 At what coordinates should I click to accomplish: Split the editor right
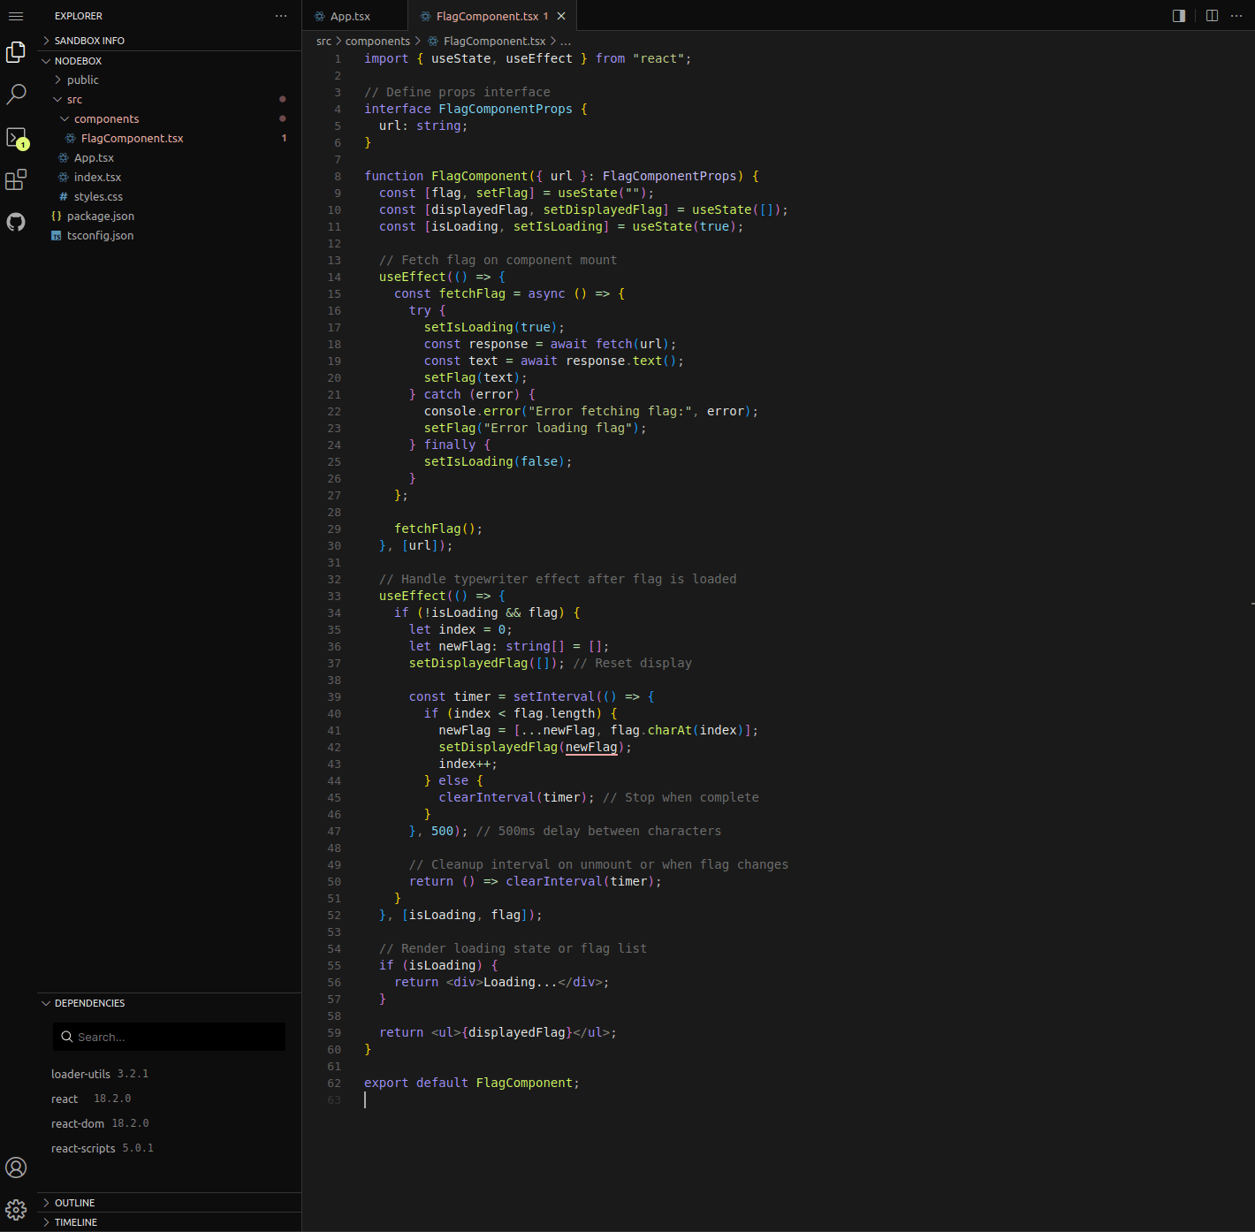(1212, 16)
